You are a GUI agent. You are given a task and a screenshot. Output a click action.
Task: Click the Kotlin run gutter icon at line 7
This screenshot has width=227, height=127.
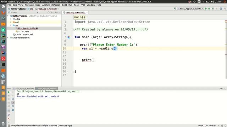69,37
